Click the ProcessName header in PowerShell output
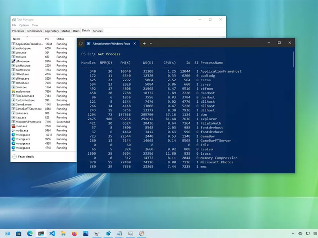Screen dimensions: 318x238 point(212,63)
